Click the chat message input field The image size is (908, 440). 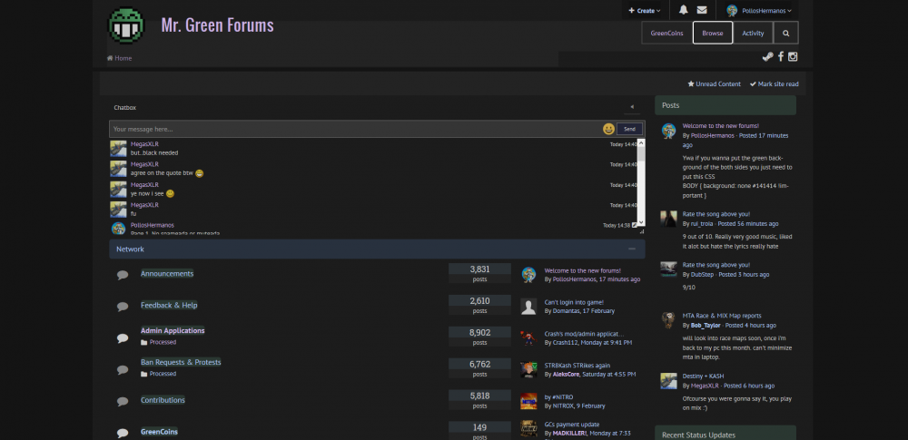pyautogui.click(x=354, y=129)
